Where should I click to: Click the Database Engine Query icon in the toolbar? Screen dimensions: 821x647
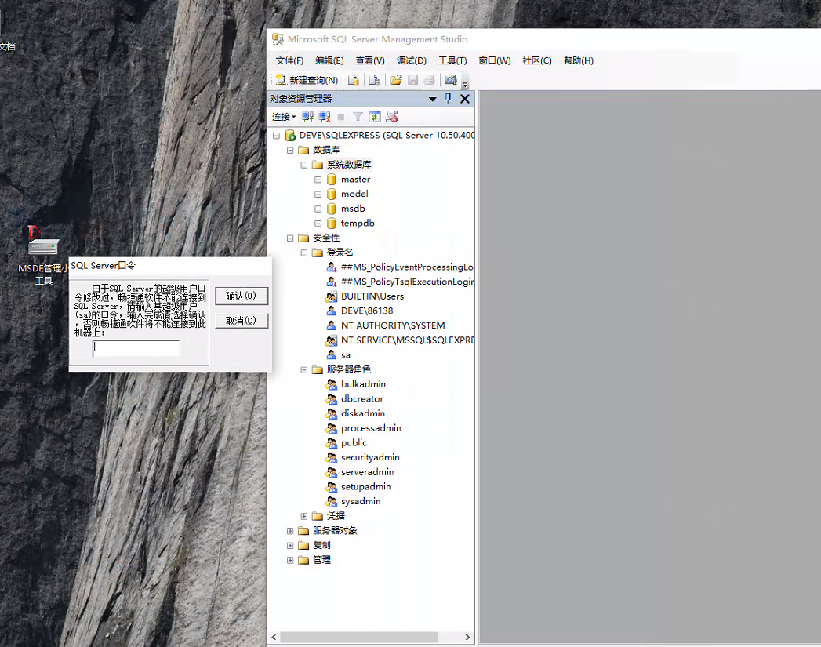click(354, 80)
